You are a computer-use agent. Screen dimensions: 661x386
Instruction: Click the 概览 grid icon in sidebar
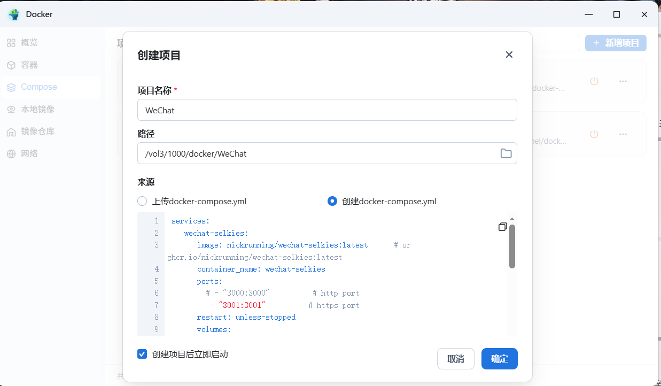click(x=11, y=43)
